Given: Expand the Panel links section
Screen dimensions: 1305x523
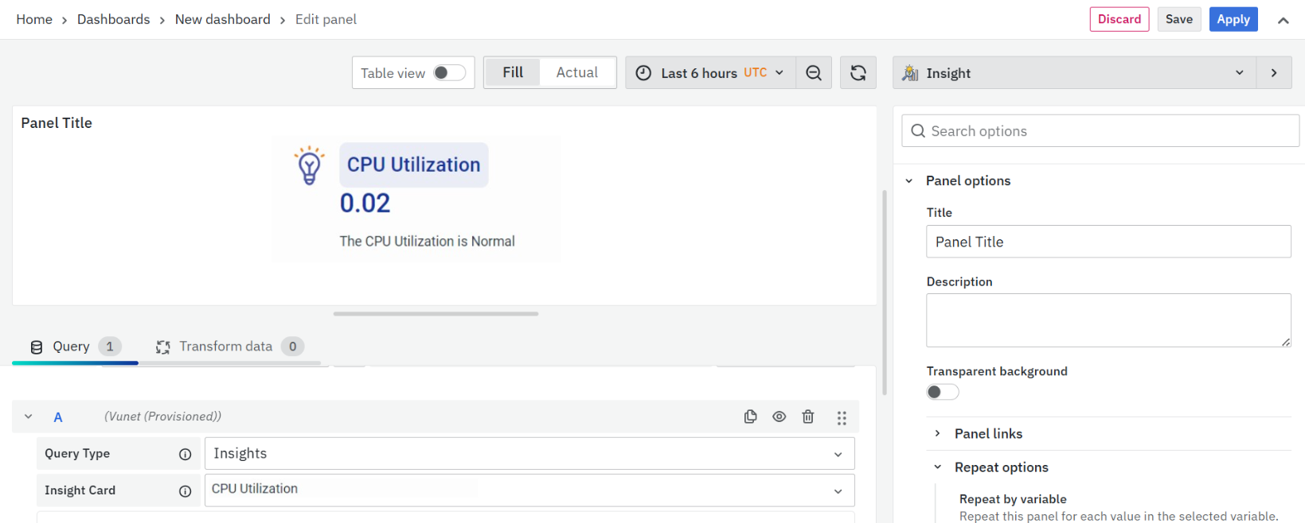Looking at the screenshot, I should click(987, 434).
